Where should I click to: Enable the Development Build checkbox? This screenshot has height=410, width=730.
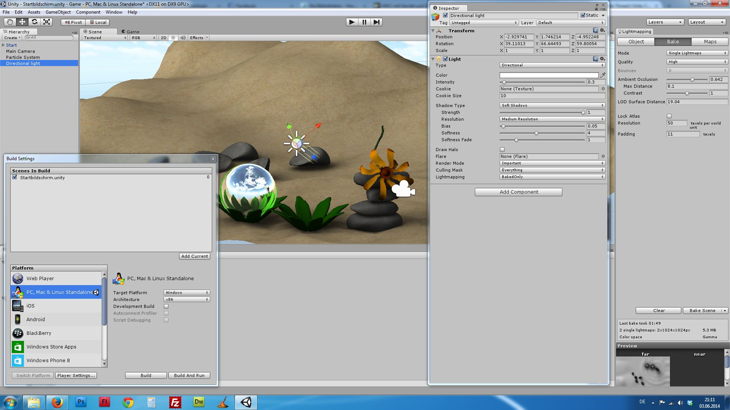tap(166, 306)
